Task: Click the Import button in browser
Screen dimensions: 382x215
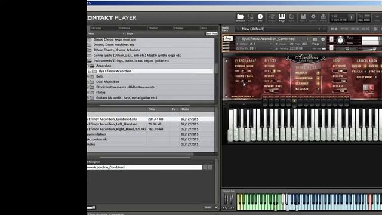Action: 131,33
